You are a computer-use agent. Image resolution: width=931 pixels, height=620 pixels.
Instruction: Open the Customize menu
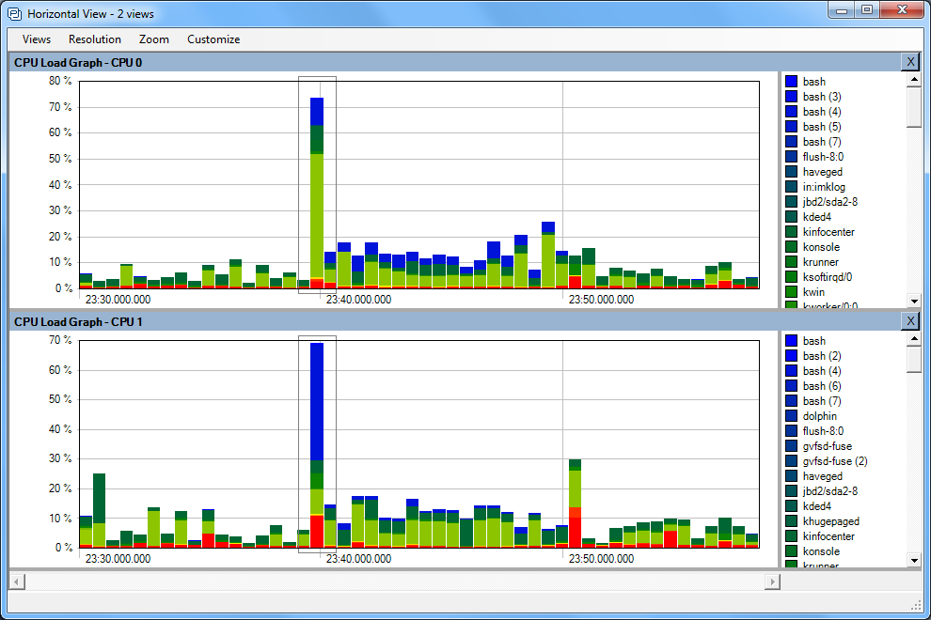tap(213, 39)
